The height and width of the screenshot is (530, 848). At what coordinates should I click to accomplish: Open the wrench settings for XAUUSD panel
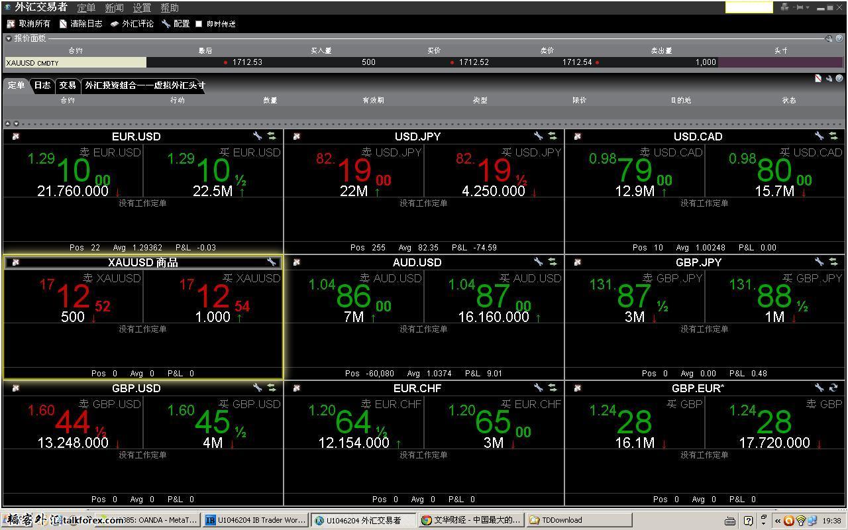[272, 262]
